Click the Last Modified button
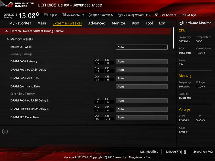 149,151
